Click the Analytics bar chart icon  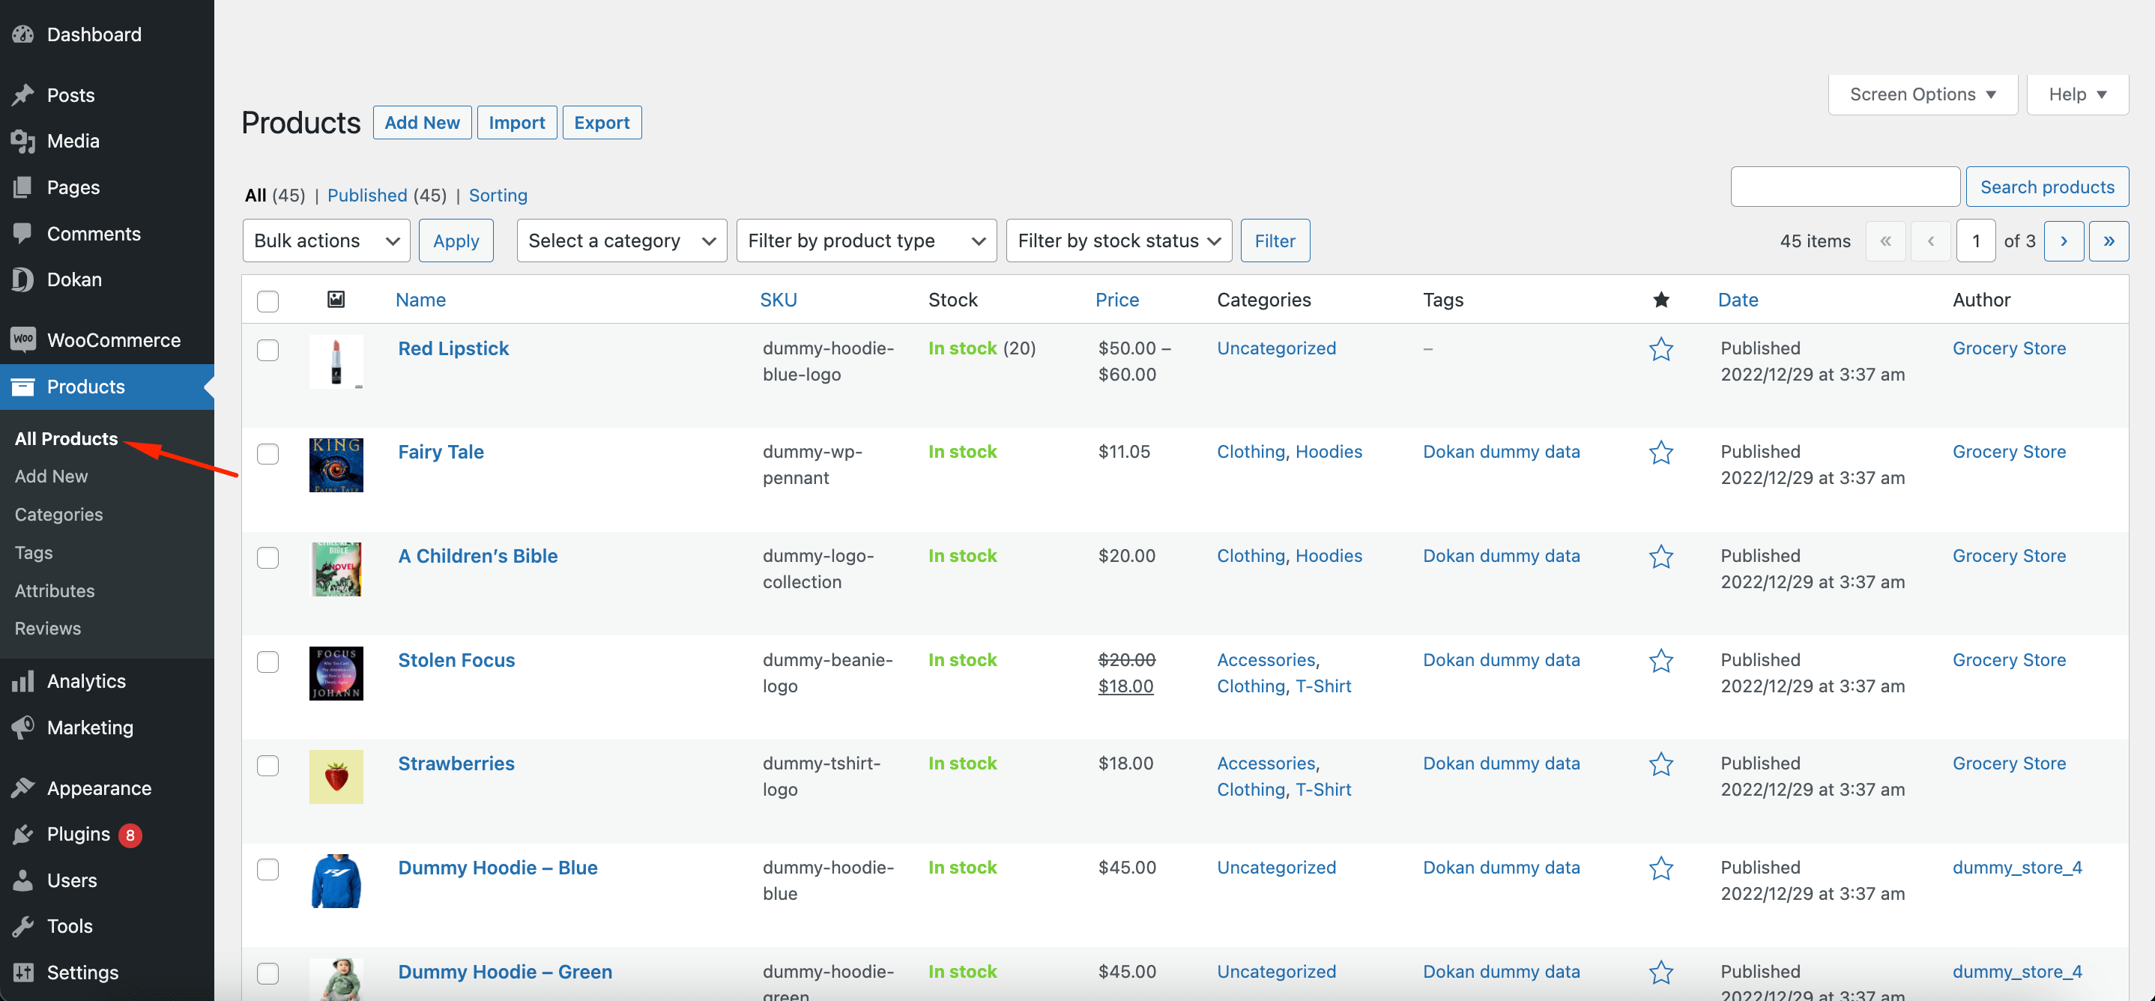point(22,681)
